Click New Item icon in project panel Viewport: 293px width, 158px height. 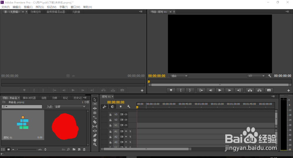point(79,149)
